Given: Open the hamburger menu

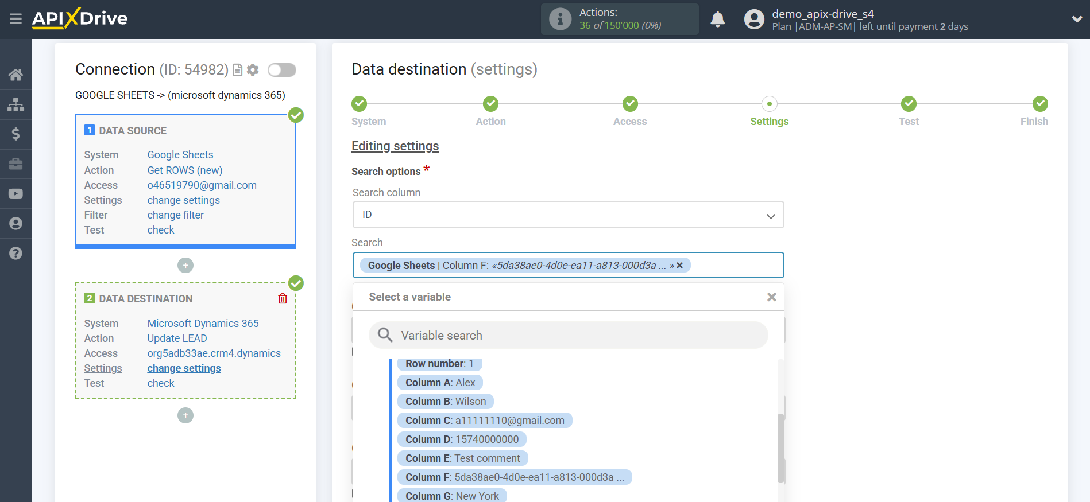Looking at the screenshot, I should tap(16, 19).
